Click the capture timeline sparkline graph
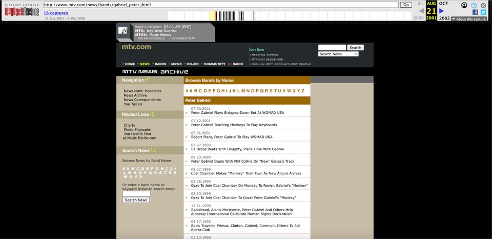 290,16
